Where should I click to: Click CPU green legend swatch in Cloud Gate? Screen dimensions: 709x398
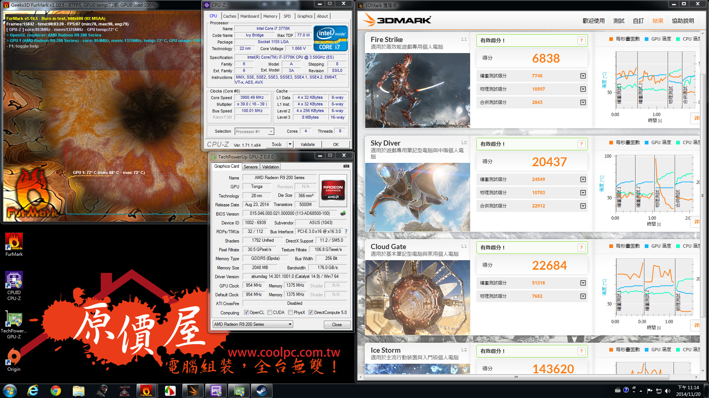click(x=678, y=246)
